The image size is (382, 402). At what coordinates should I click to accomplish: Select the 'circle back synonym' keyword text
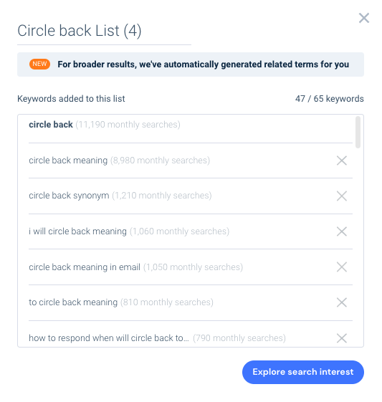69,196
